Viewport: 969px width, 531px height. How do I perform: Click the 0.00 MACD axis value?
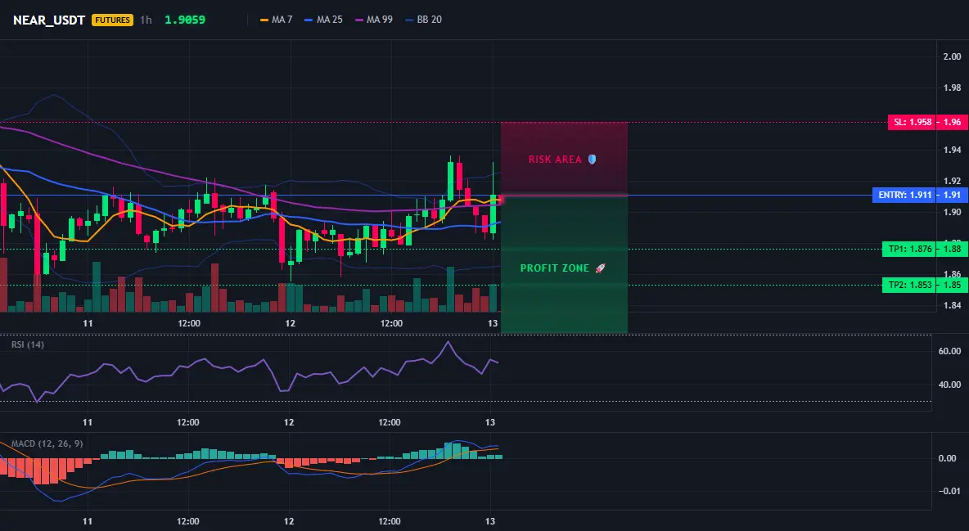click(948, 458)
